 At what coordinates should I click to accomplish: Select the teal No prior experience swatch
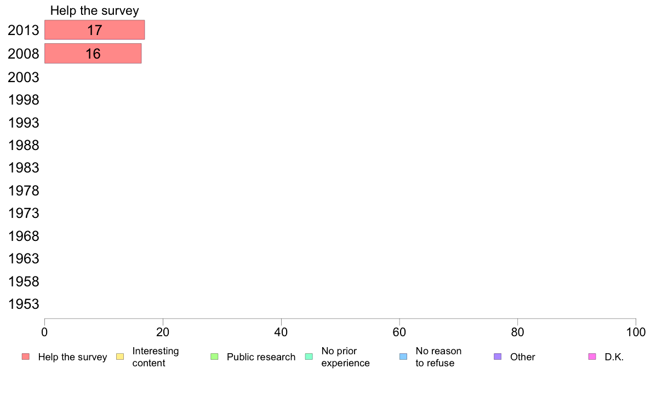[309, 356]
